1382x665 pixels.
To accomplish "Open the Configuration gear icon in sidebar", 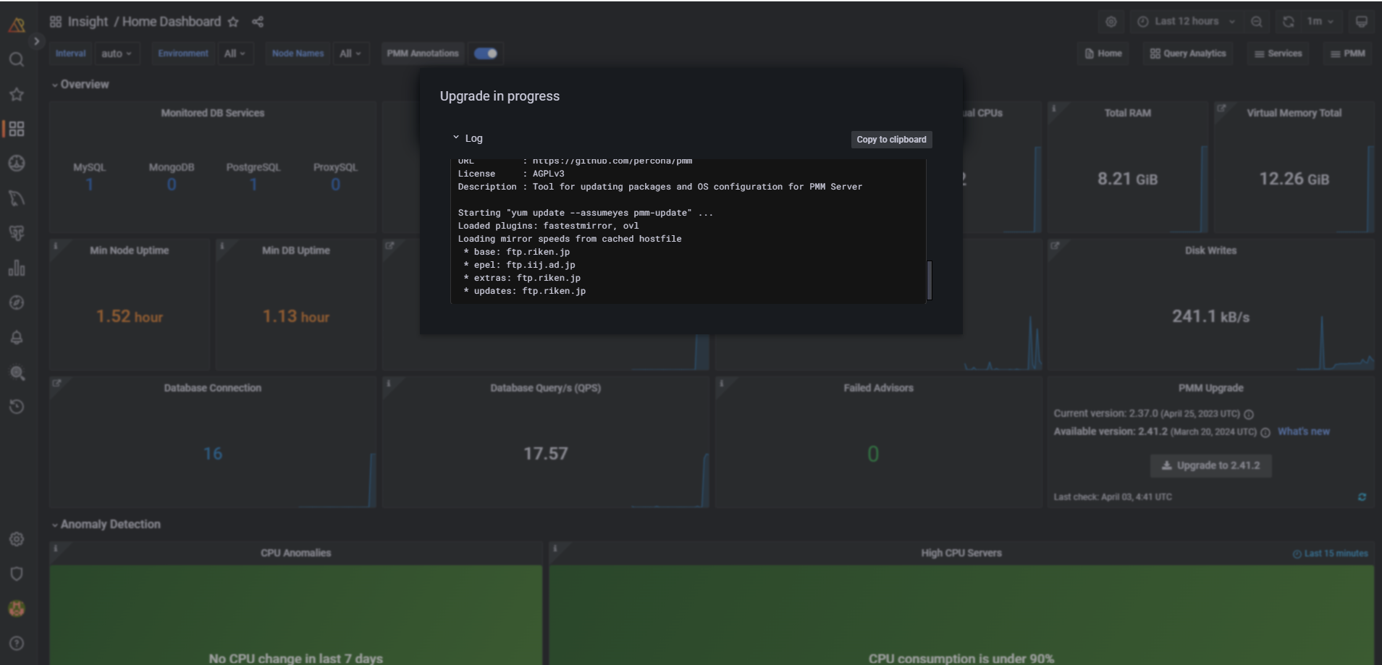I will 17,539.
